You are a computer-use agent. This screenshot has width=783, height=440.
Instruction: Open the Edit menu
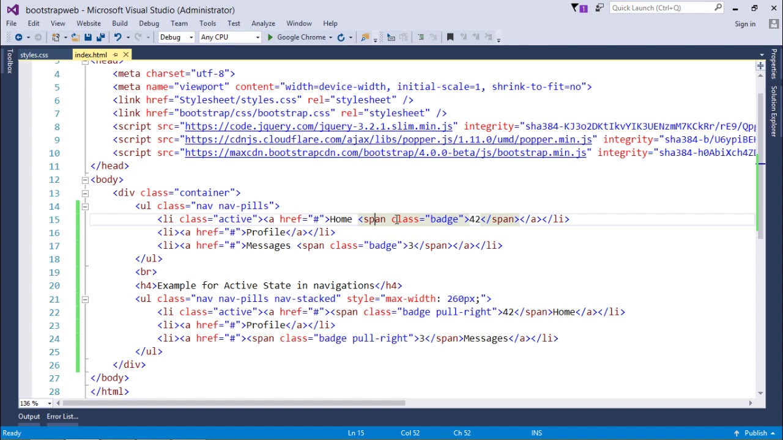34,23
